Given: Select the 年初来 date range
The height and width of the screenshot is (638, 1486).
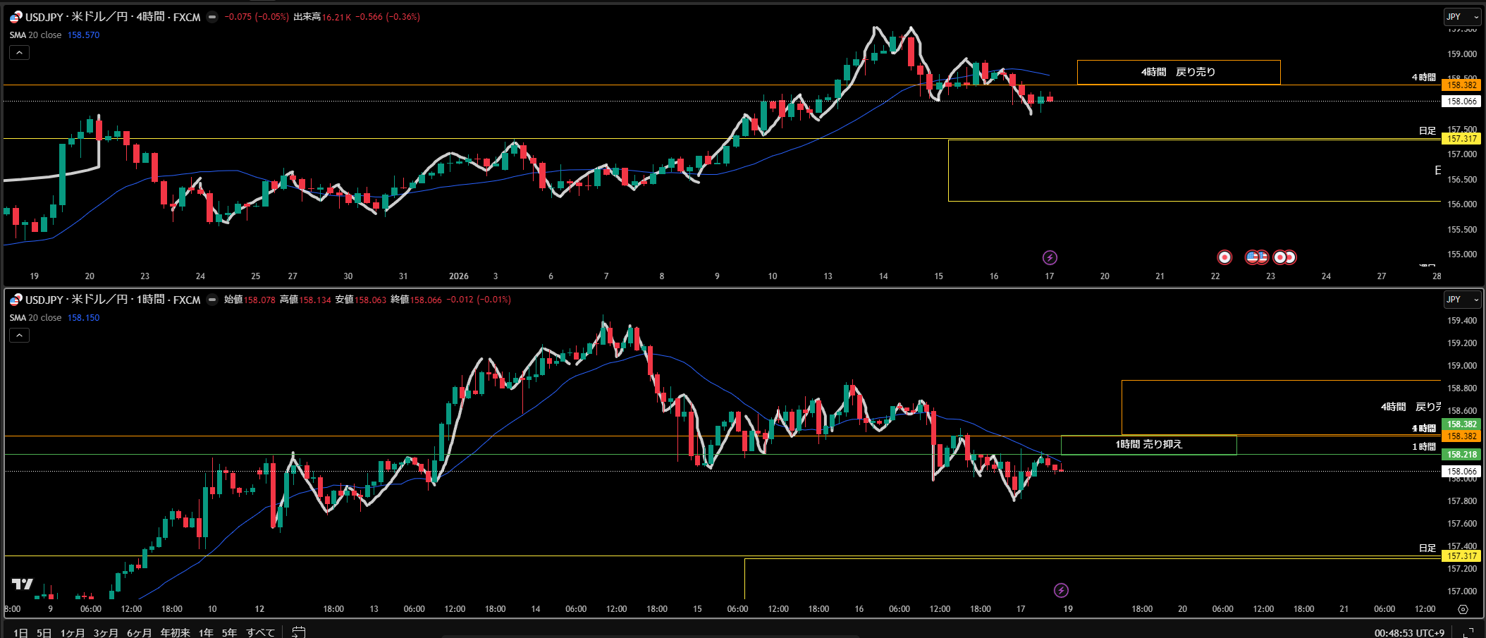Looking at the screenshot, I should (175, 632).
